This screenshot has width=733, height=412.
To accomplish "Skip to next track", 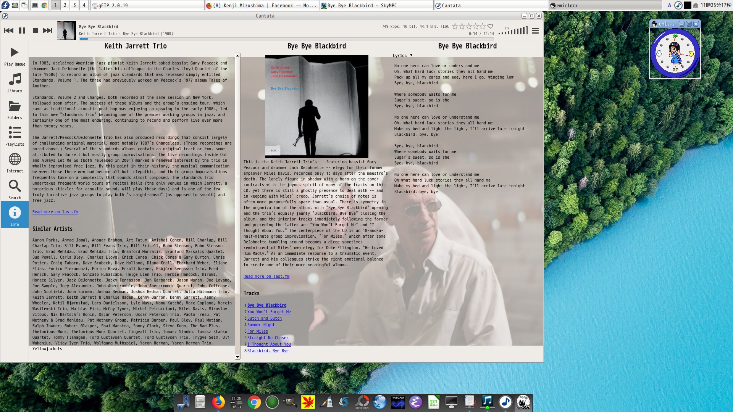I will 48,31.
